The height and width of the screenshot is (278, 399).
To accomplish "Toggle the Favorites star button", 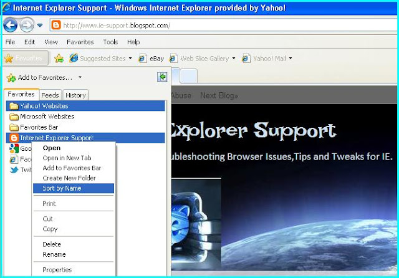I will coord(25,58).
